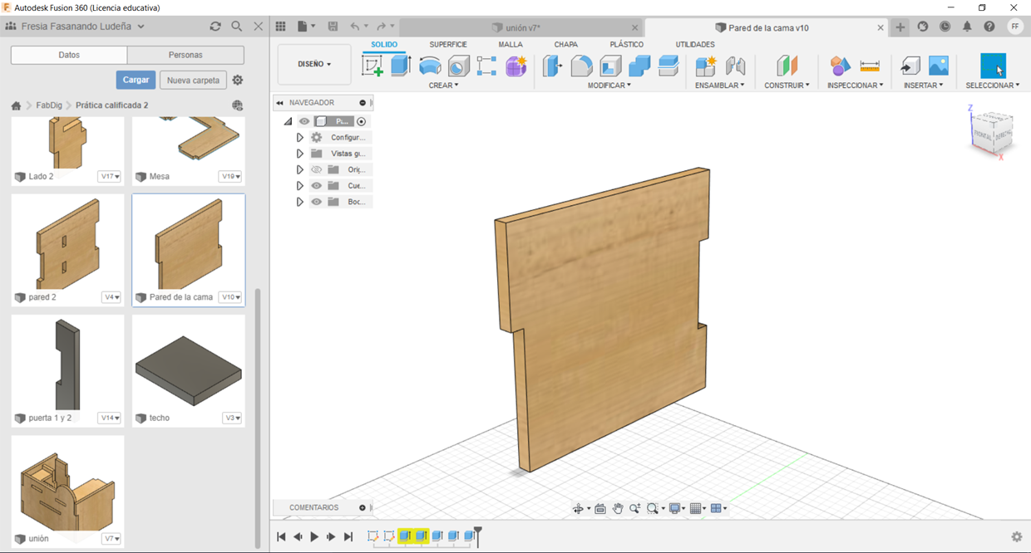Activate the Pan hand tool
This screenshot has height=553, width=1031.
[x=618, y=509]
